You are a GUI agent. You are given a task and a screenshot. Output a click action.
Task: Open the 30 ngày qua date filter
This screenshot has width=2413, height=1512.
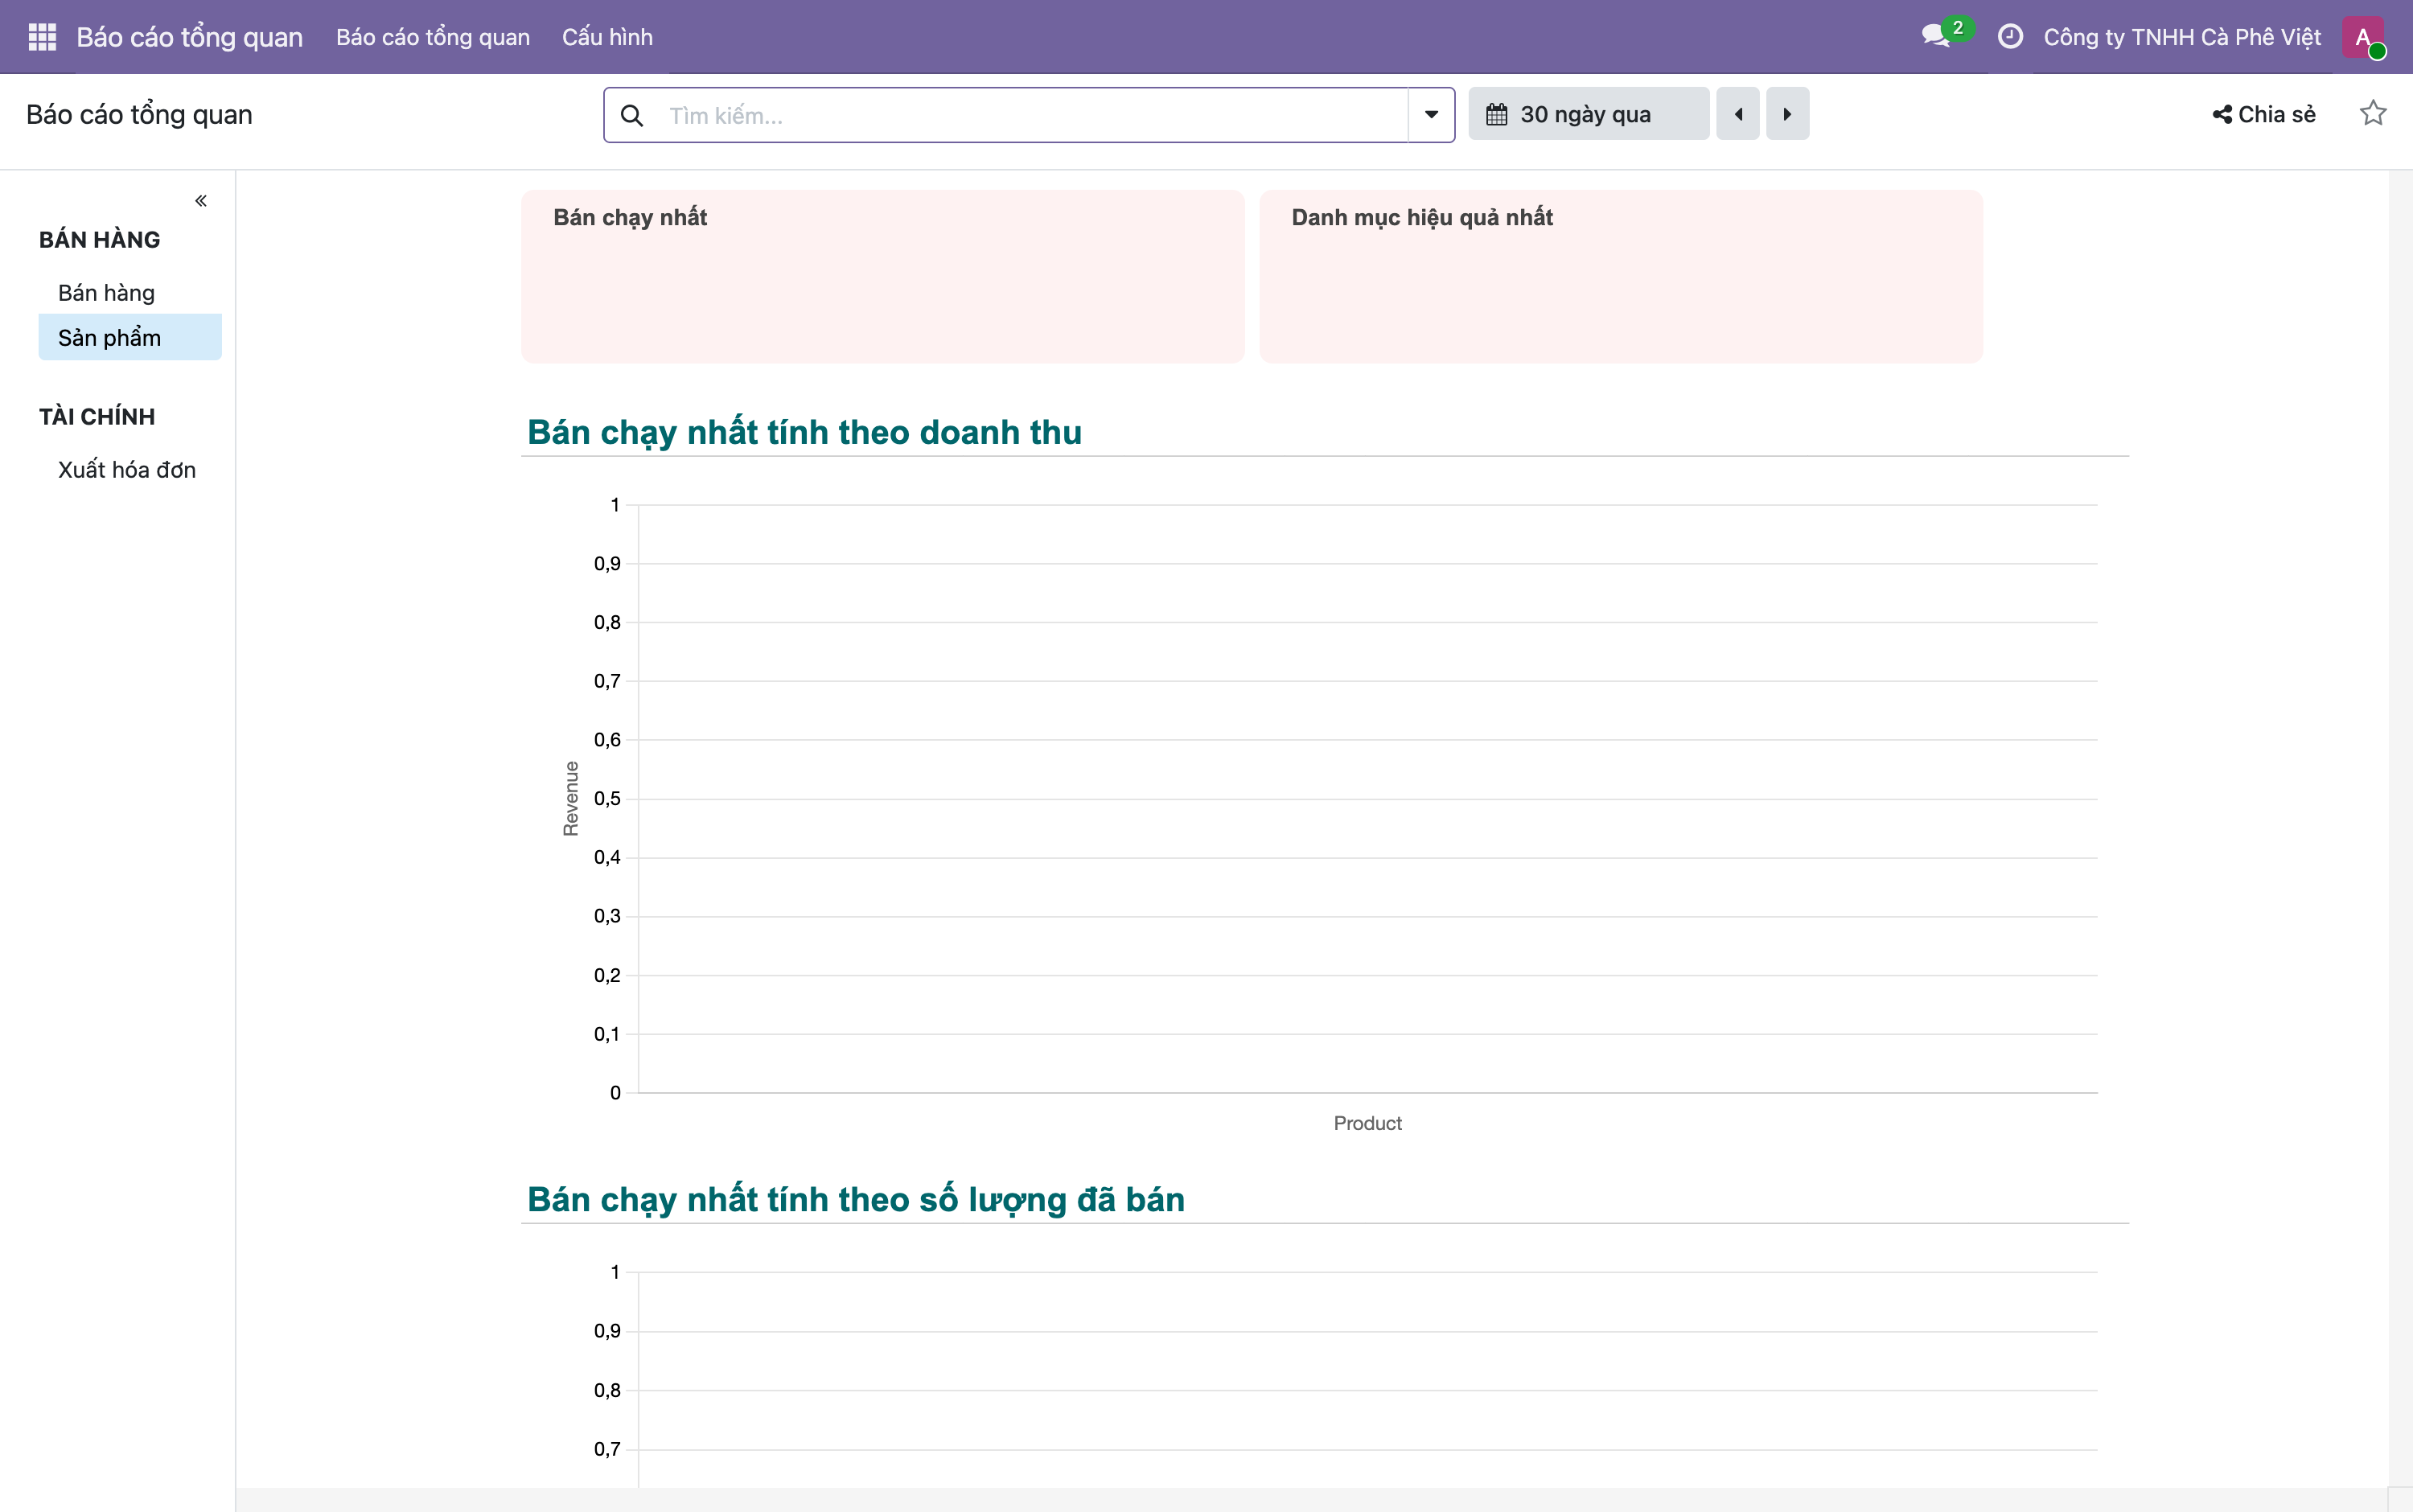(x=1588, y=114)
